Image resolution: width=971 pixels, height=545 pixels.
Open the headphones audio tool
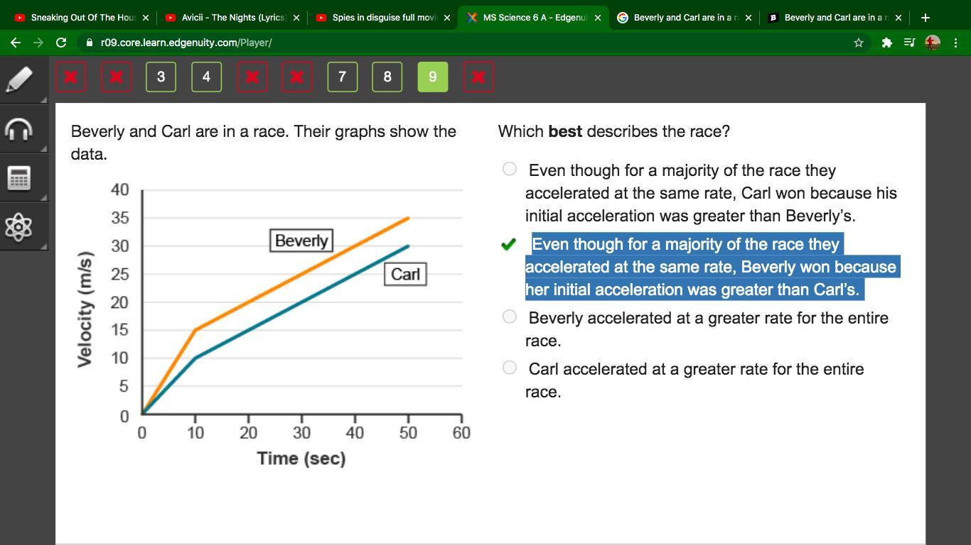coord(19,129)
